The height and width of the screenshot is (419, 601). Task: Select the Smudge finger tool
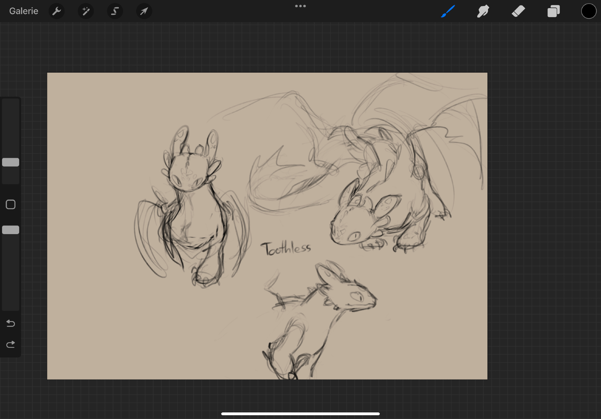click(x=483, y=11)
